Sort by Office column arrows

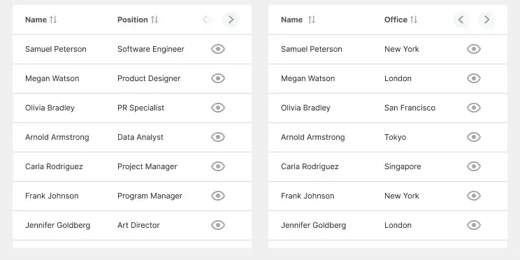pos(414,20)
